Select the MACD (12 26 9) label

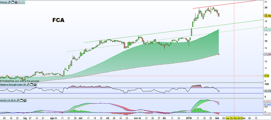(8, 100)
